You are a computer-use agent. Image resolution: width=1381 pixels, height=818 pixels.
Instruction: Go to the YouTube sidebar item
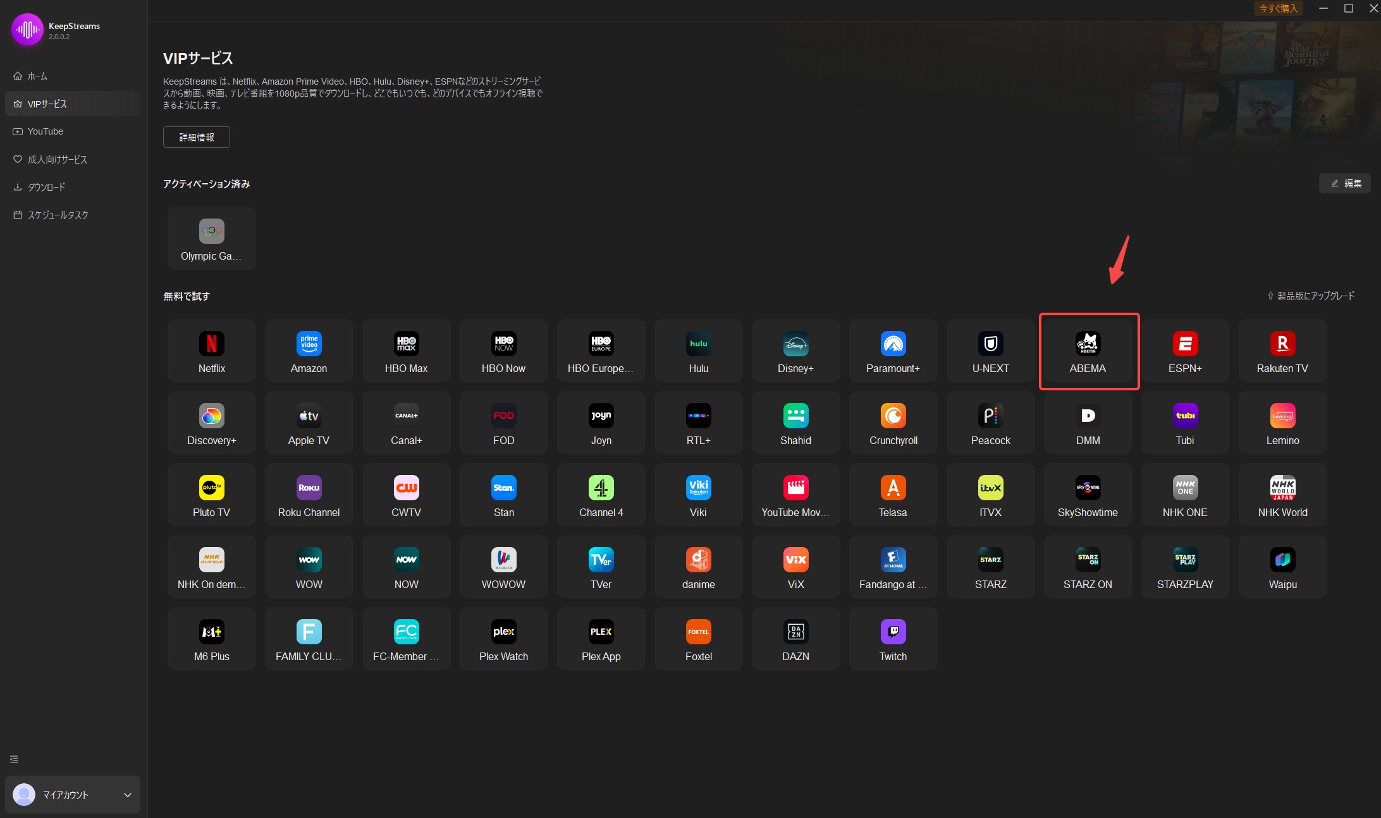[46, 131]
